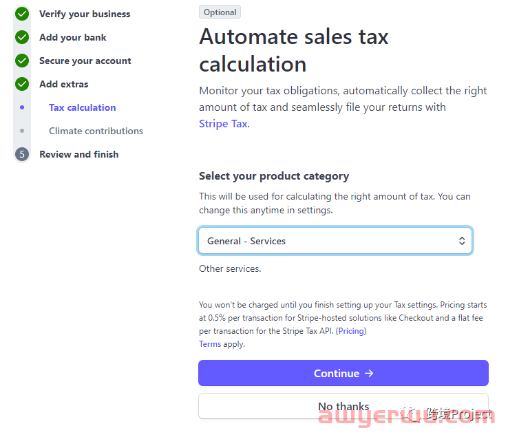Viewport: 508px width, 437px height.
Task: Open the Pricing link
Action: click(351, 331)
